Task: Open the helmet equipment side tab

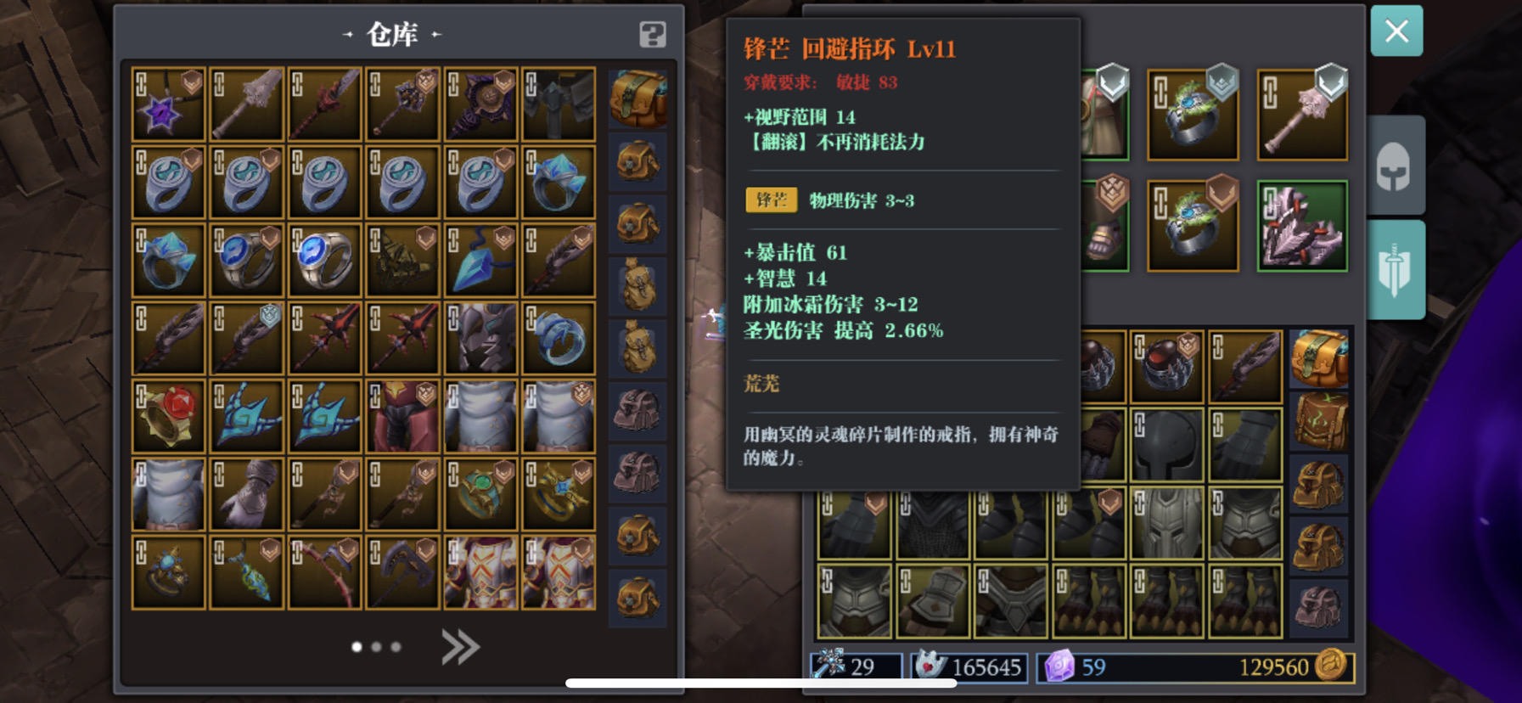Action: [1394, 165]
